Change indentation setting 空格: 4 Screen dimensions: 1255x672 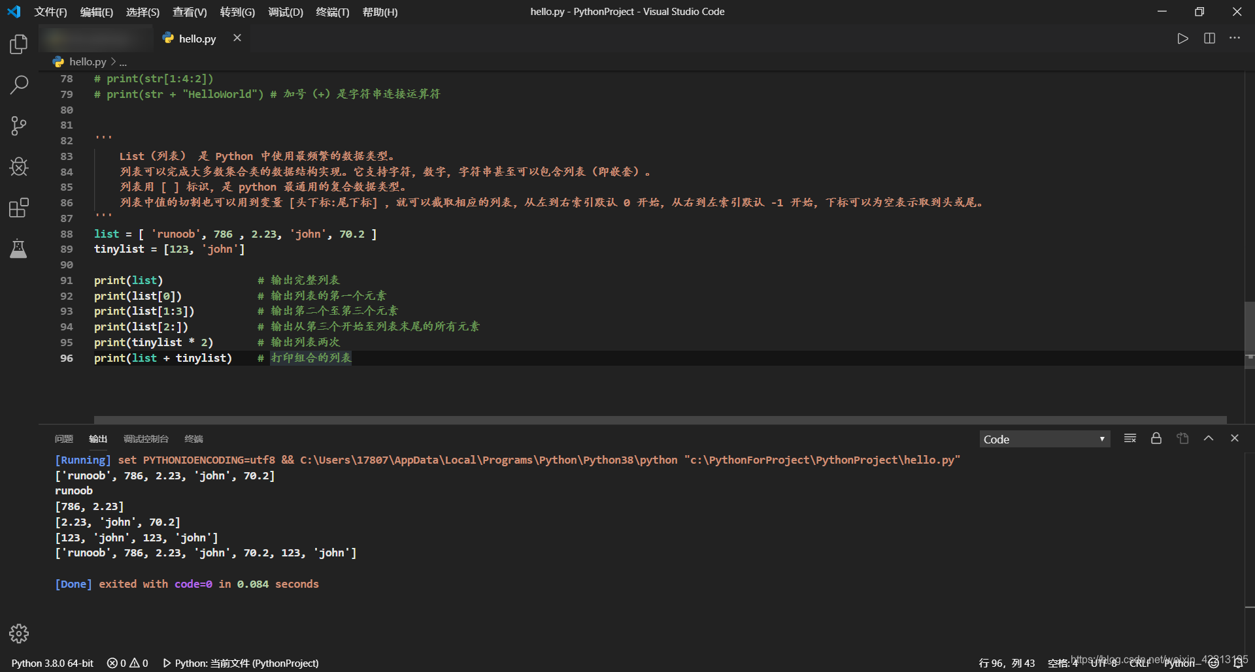pyautogui.click(x=1062, y=663)
